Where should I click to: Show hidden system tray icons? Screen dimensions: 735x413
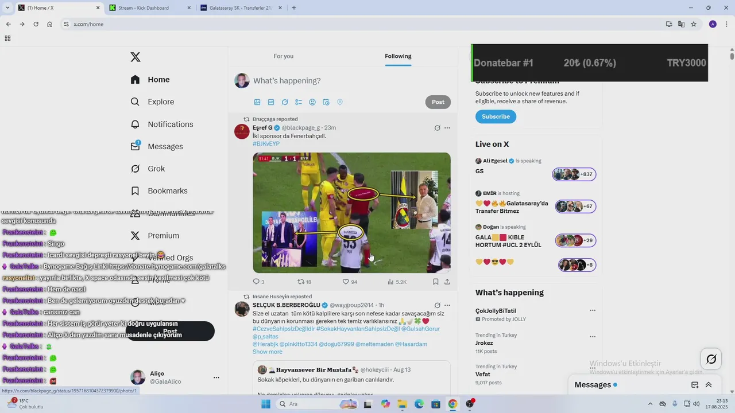pyautogui.click(x=650, y=404)
